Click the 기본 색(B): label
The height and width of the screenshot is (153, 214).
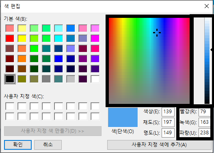click(15, 19)
